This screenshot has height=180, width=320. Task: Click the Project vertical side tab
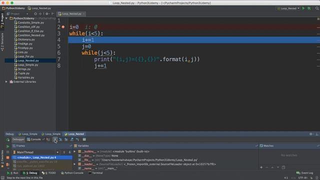click(2, 20)
